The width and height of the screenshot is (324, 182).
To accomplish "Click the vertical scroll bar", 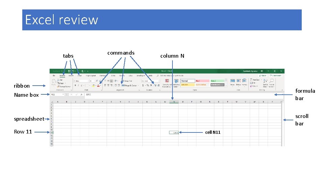I will pos(283,123).
